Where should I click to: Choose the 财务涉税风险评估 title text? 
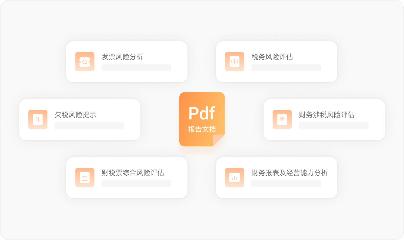point(327,115)
